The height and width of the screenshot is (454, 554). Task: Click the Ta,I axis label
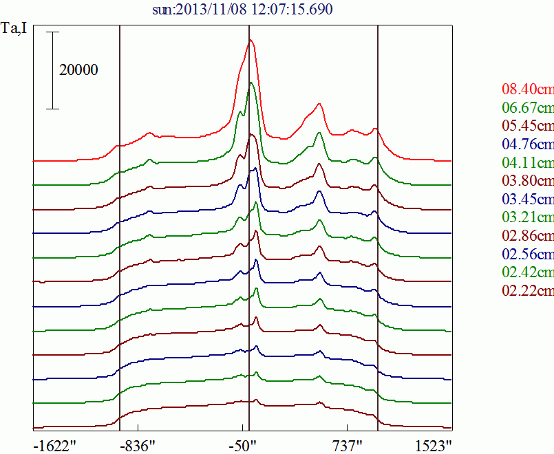pyautogui.click(x=14, y=28)
